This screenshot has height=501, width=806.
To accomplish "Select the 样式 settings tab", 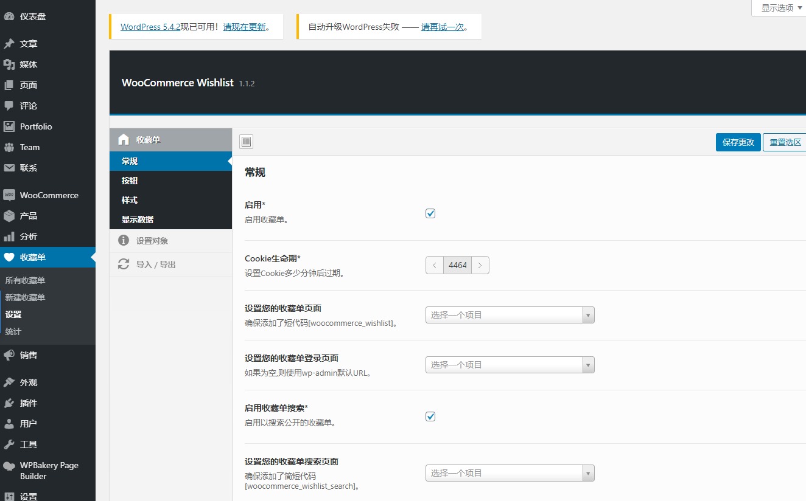I will (170, 200).
